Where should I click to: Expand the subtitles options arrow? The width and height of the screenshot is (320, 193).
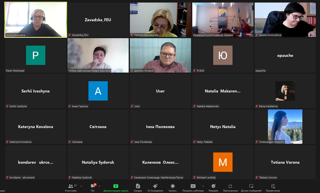point(203,186)
